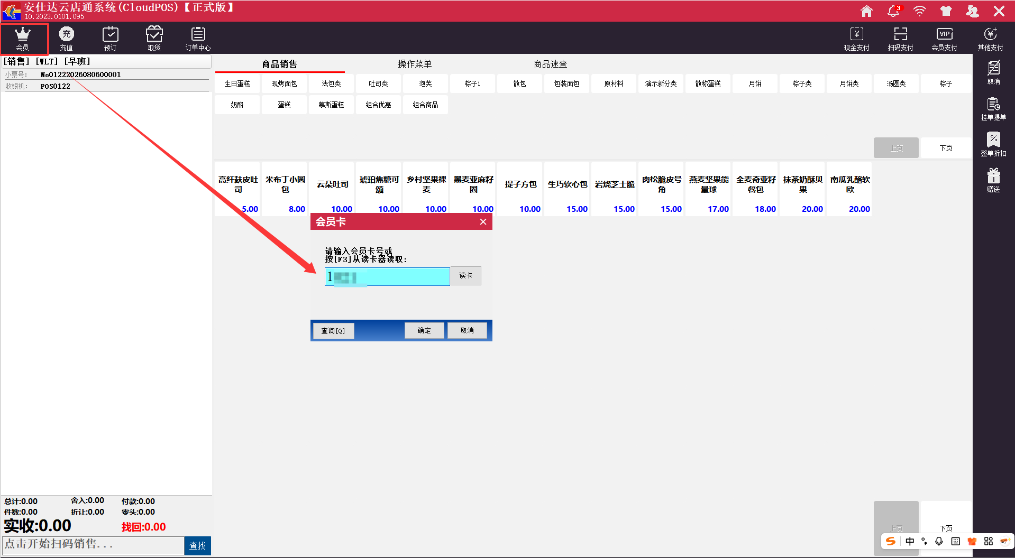1015x558 pixels.
Task: Select the 慕斯蛋糕 category
Action: click(x=331, y=105)
